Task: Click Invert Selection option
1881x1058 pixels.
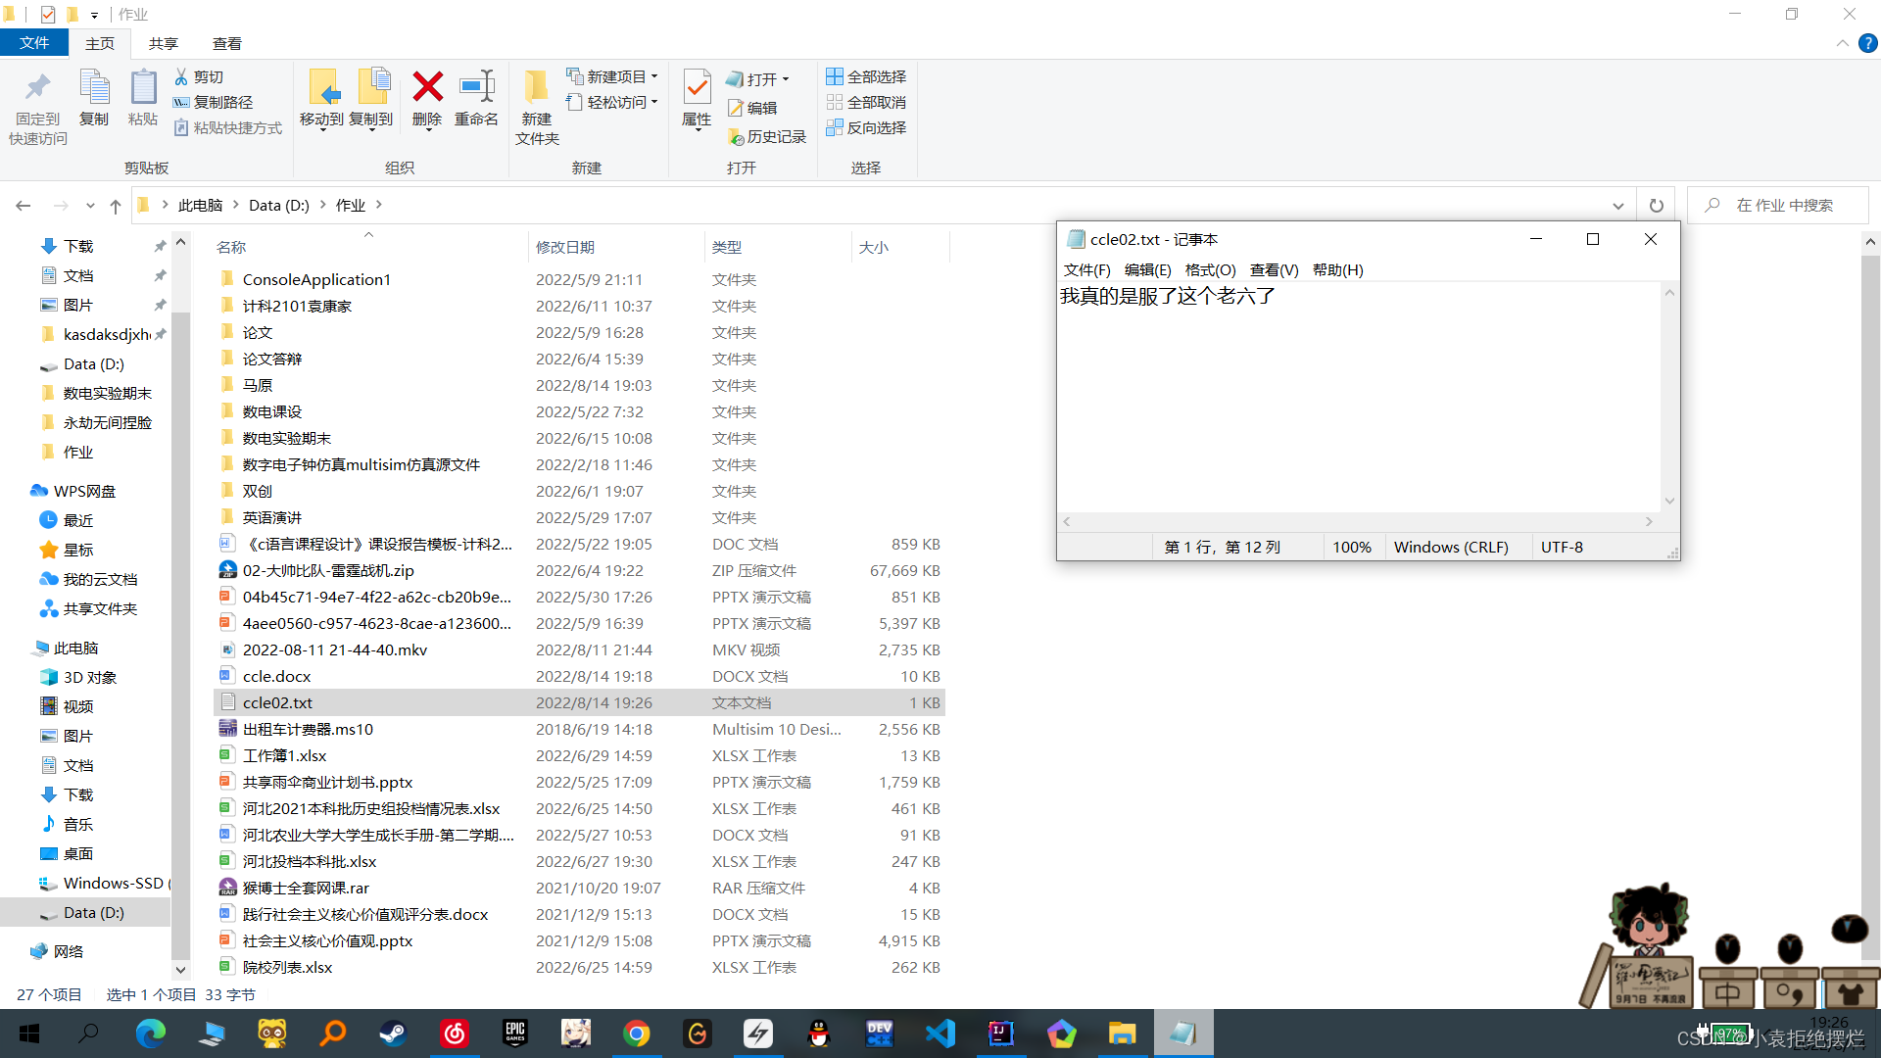Action: tap(866, 127)
